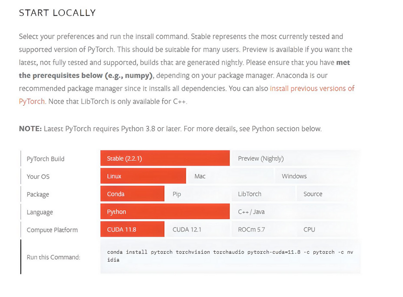Click the conda install command text
The height and width of the screenshot is (297, 403).
click(230, 256)
